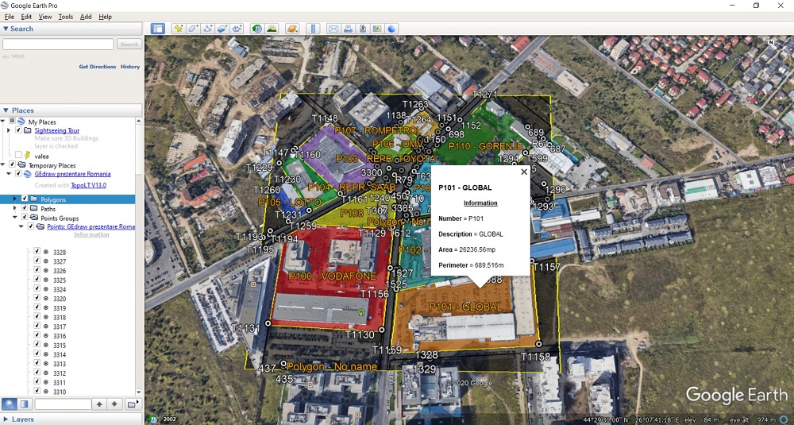Show historical imagery clock icon

(x=257, y=29)
